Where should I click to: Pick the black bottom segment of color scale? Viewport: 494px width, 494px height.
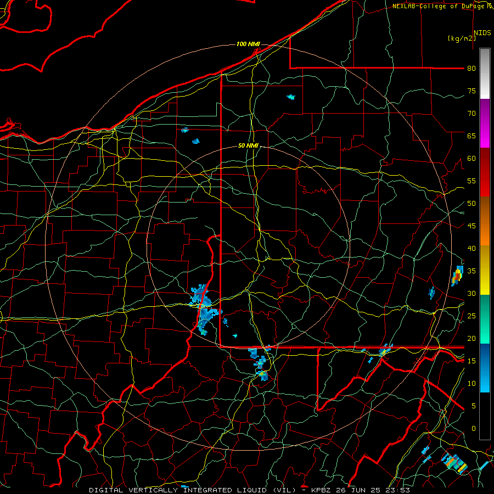click(485, 416)
